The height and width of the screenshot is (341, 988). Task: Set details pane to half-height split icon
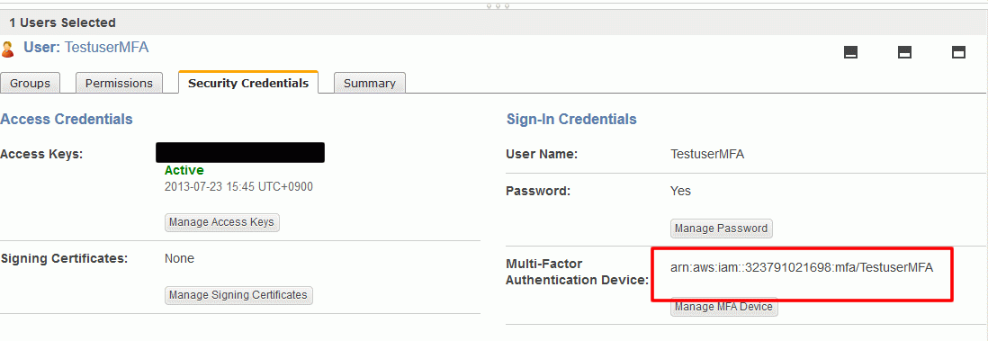(905, 52)
